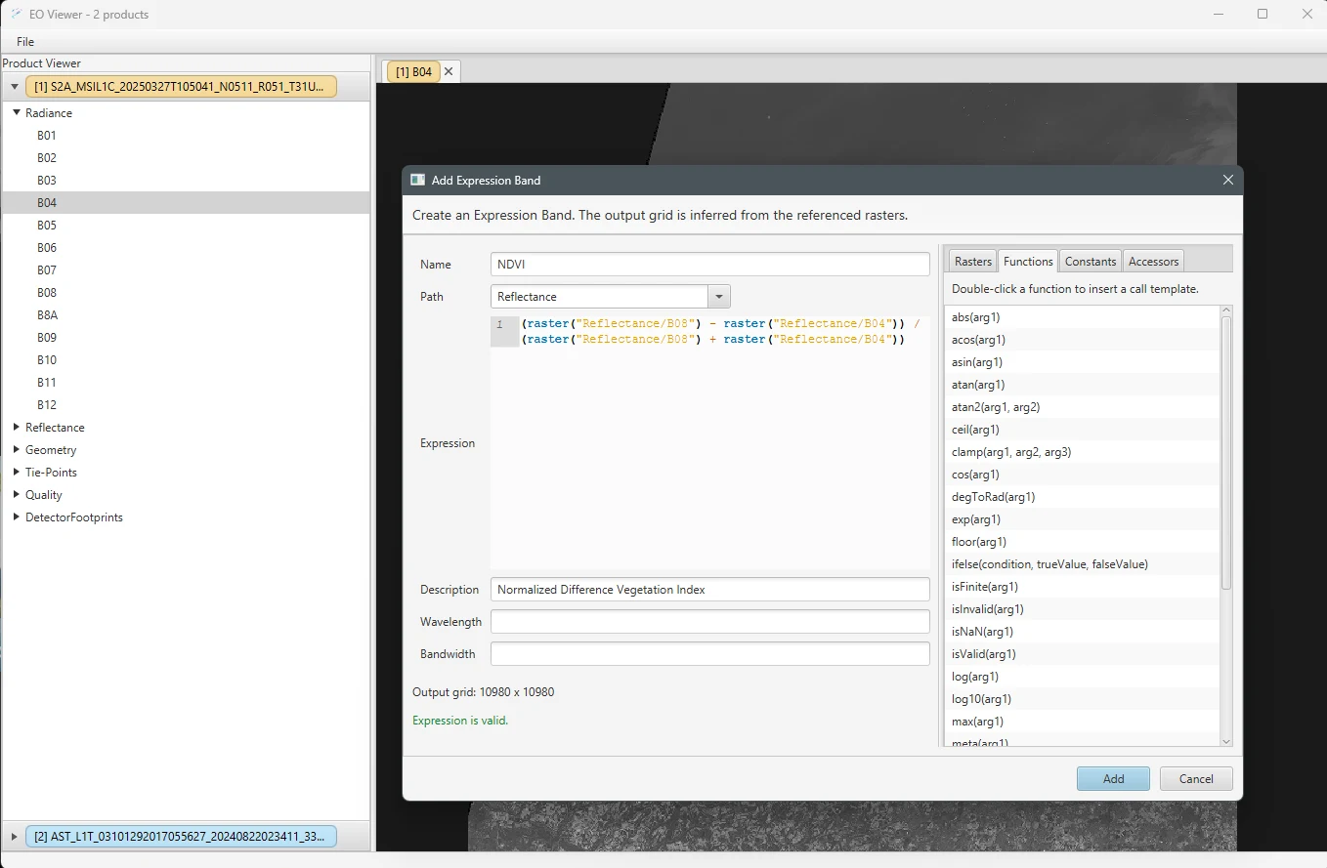Switch to the Accessors tab
This screenshot has width=1327, height=868.
tap(1153, 261)
